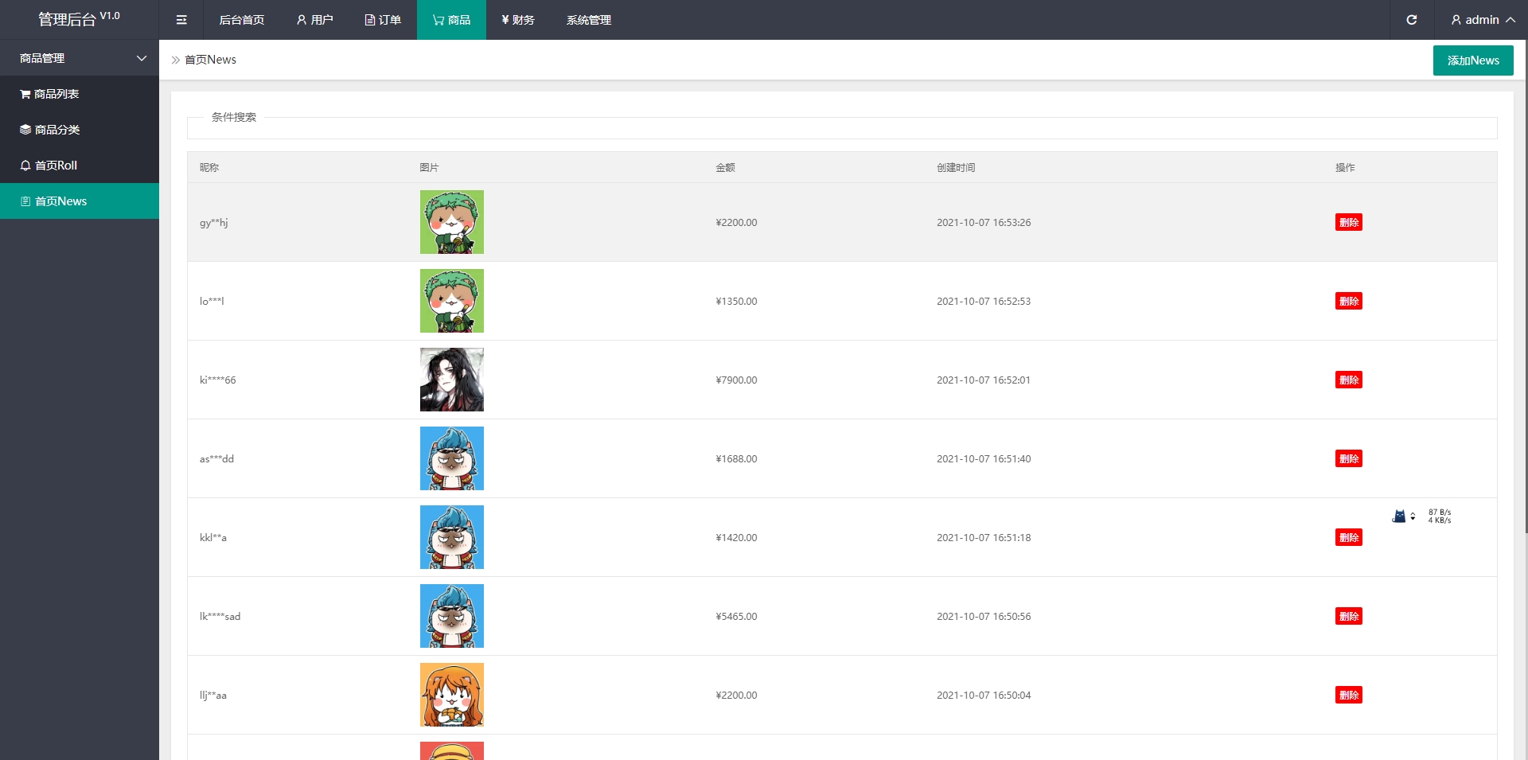Viewport: 1528px width, 760px height.
Task: Open the 用户 users menu
Action: coord(314,20)
